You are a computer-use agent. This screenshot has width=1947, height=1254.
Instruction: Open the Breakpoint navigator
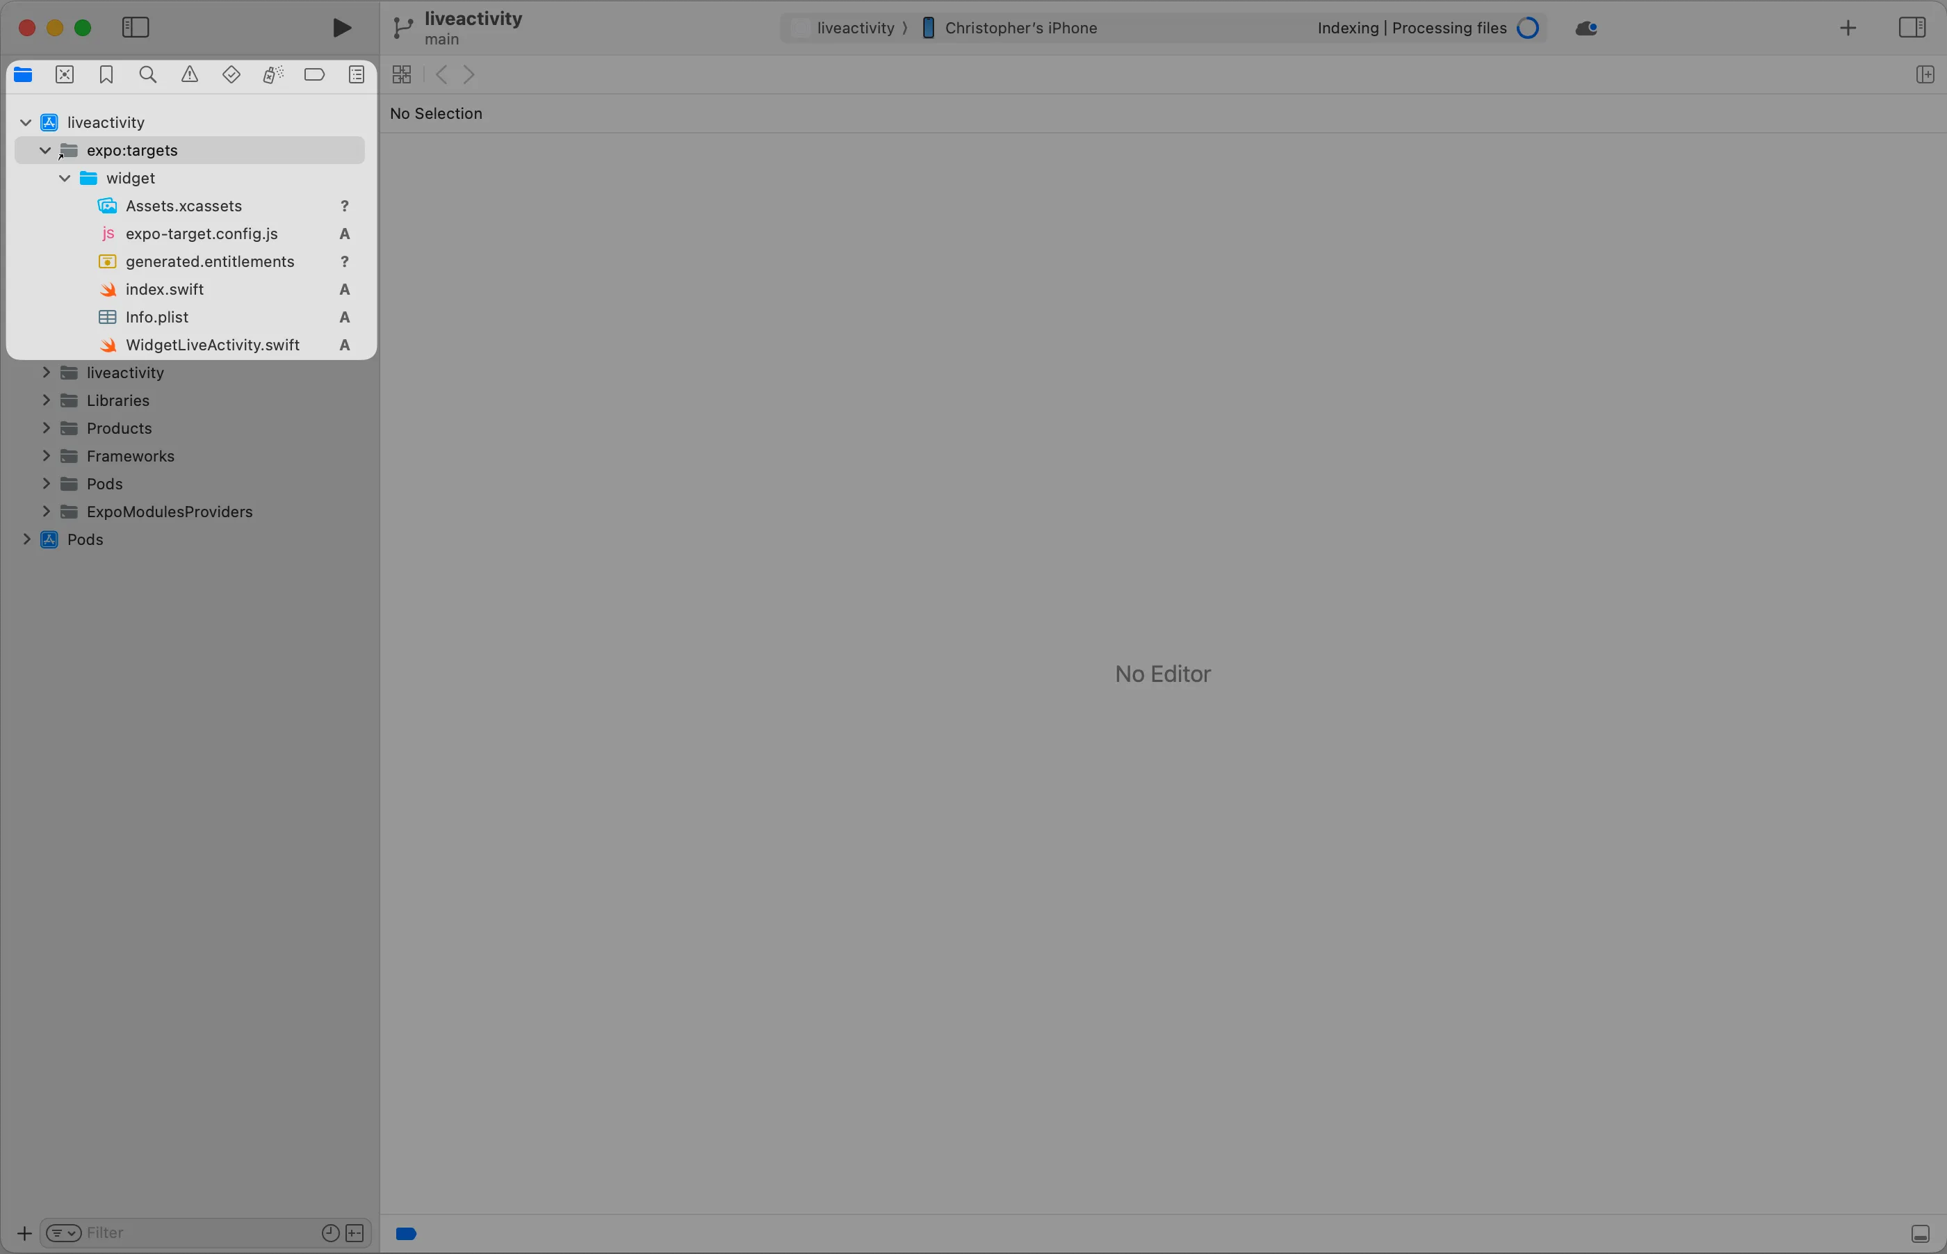(314, 74)
